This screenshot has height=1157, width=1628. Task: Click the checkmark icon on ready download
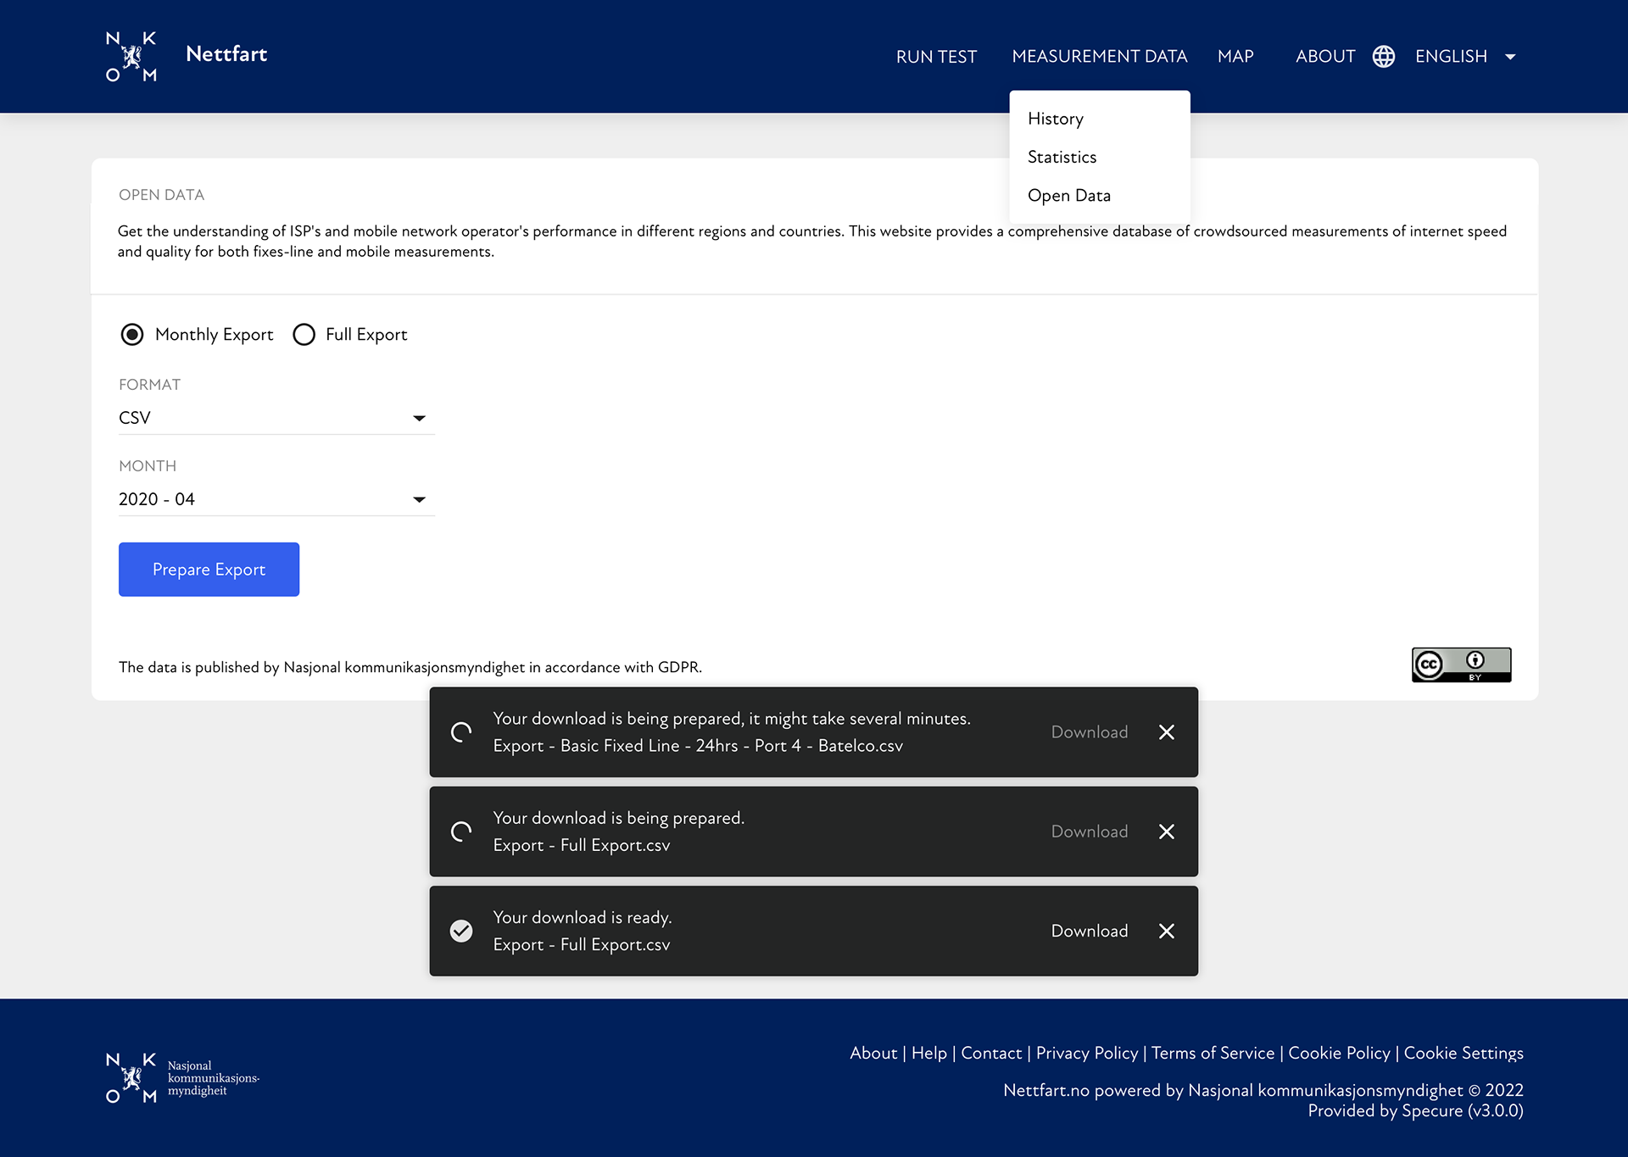click(461, 931)
